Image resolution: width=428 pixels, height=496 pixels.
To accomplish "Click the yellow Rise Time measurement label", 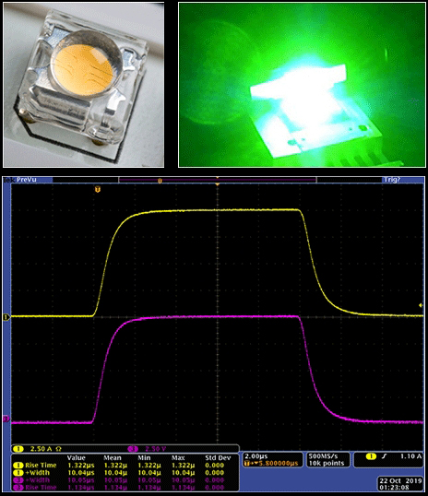I will 41,466.
